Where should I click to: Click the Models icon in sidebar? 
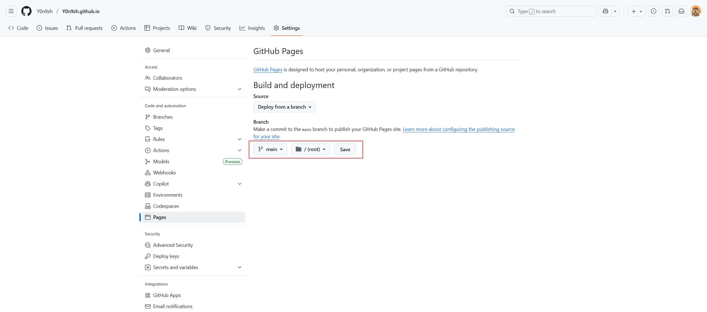(148, 162)
